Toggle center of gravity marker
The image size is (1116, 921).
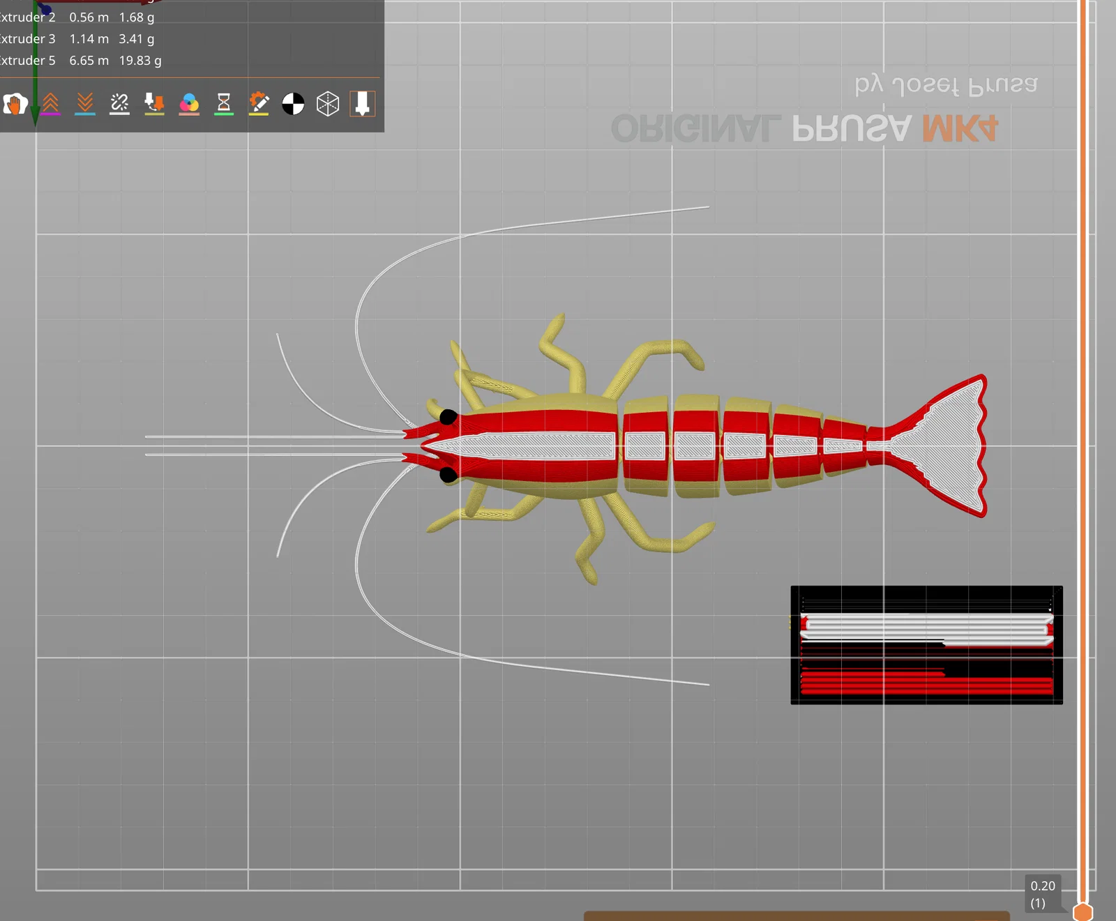(x=293, y=104)
